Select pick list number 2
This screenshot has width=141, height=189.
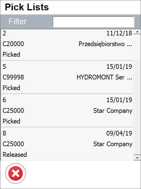tap(67, 45)
